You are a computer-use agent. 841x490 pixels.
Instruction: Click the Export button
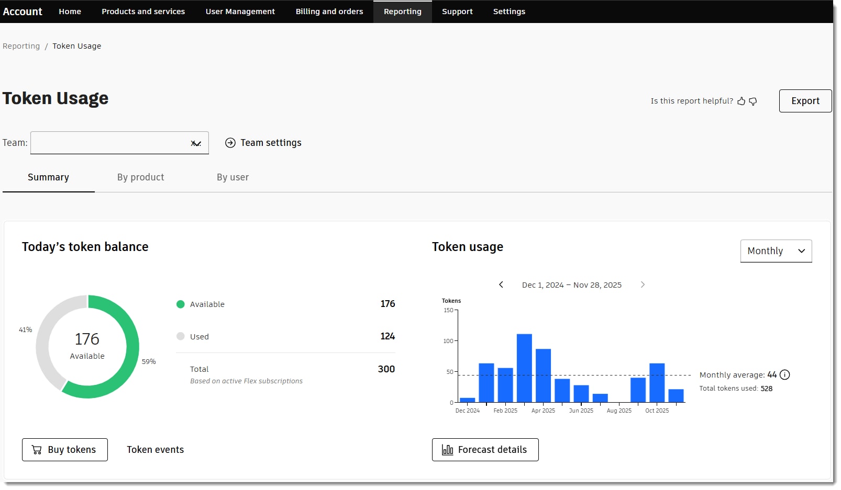pyautogui.click(x=805, y=101)
